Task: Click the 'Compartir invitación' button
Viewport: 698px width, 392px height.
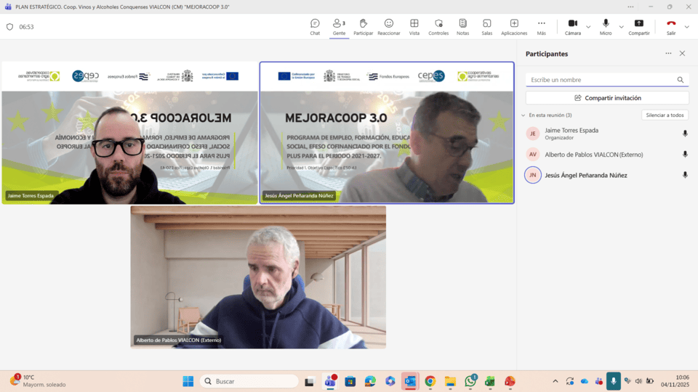Action: pyautogui.click(x=607, y=98)
